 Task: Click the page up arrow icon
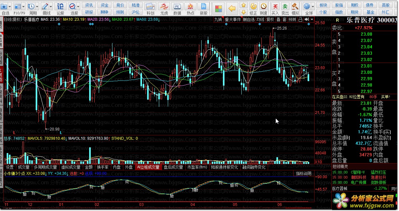point(244,5)
